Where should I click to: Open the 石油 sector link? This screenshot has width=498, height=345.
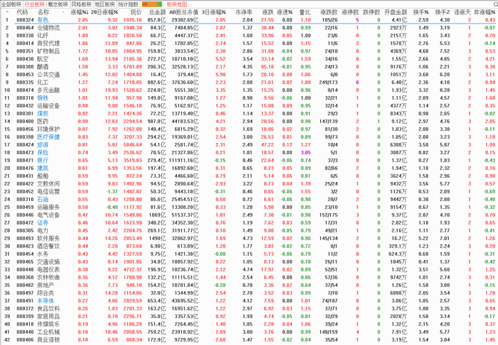(43, 199)
